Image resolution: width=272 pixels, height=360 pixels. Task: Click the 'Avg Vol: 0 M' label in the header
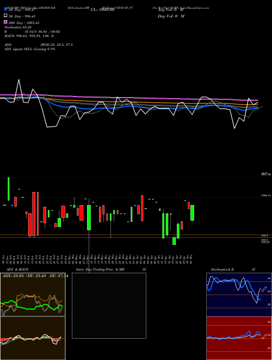coord(171,10)
